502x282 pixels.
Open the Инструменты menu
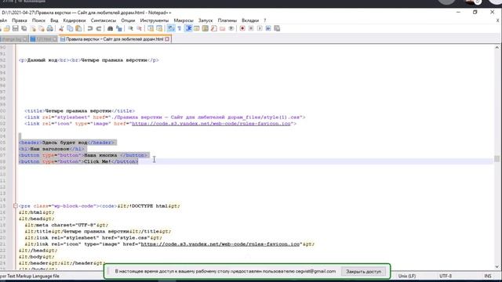[154, 20]
